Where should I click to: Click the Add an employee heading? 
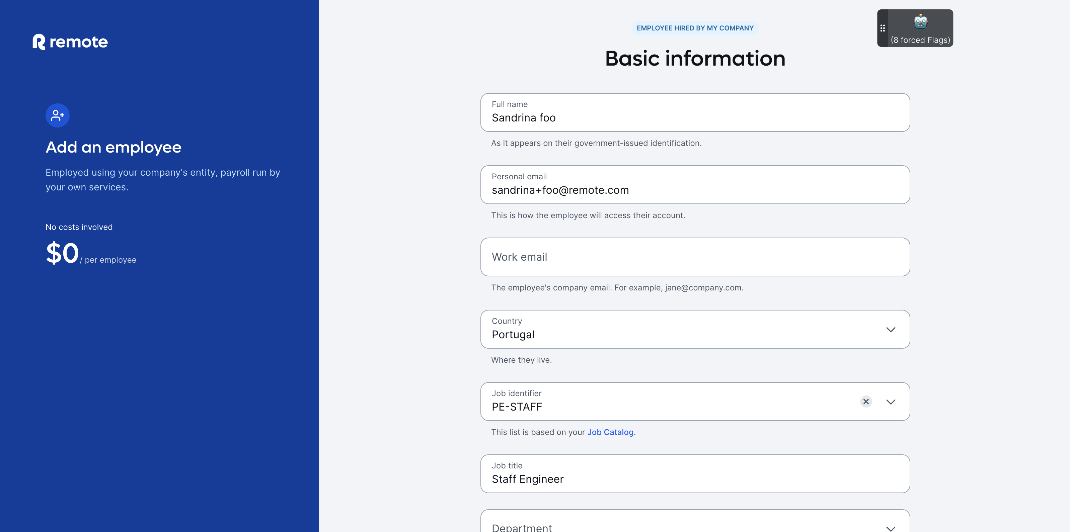tap(113, 147)
